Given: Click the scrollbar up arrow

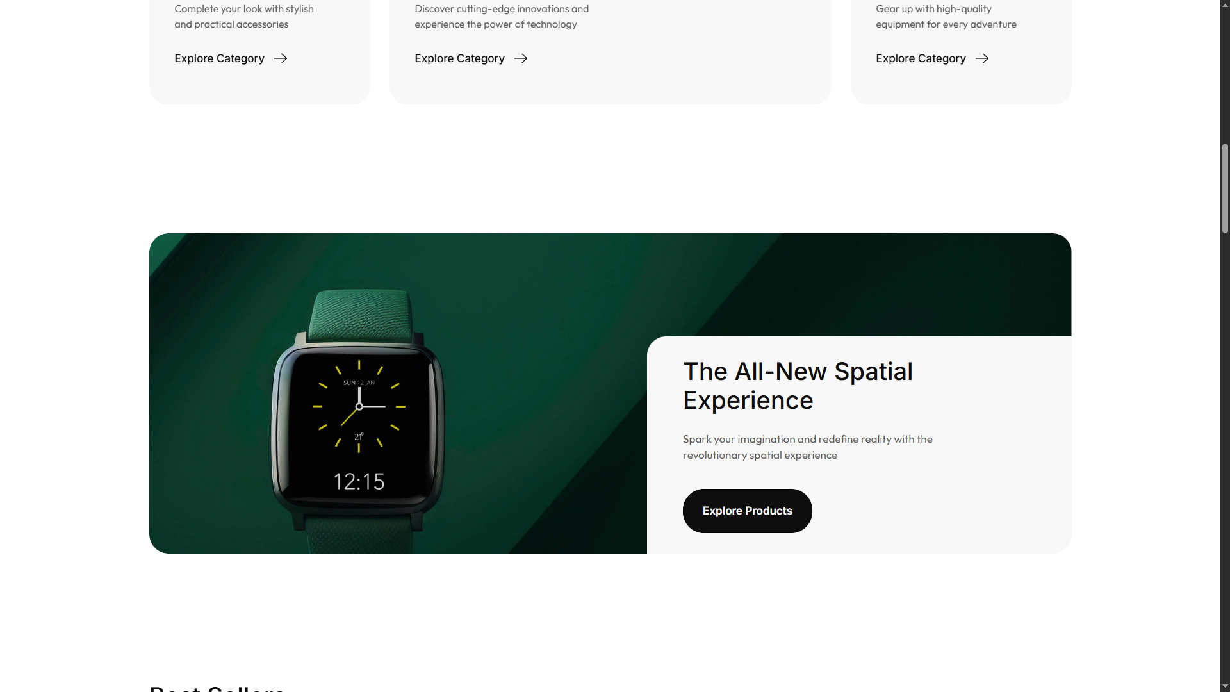Looking at the screenshot, I should tap(1225, 5).
